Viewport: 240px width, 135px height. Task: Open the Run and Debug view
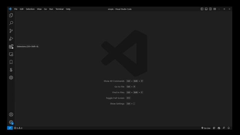[11, 39]
